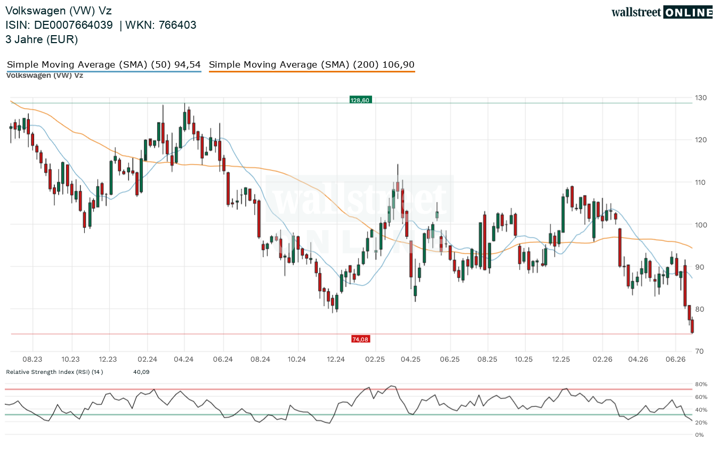
Task: Click the green 128,60 high price marker
Action: pyautogui.click(x=360, y=100)
